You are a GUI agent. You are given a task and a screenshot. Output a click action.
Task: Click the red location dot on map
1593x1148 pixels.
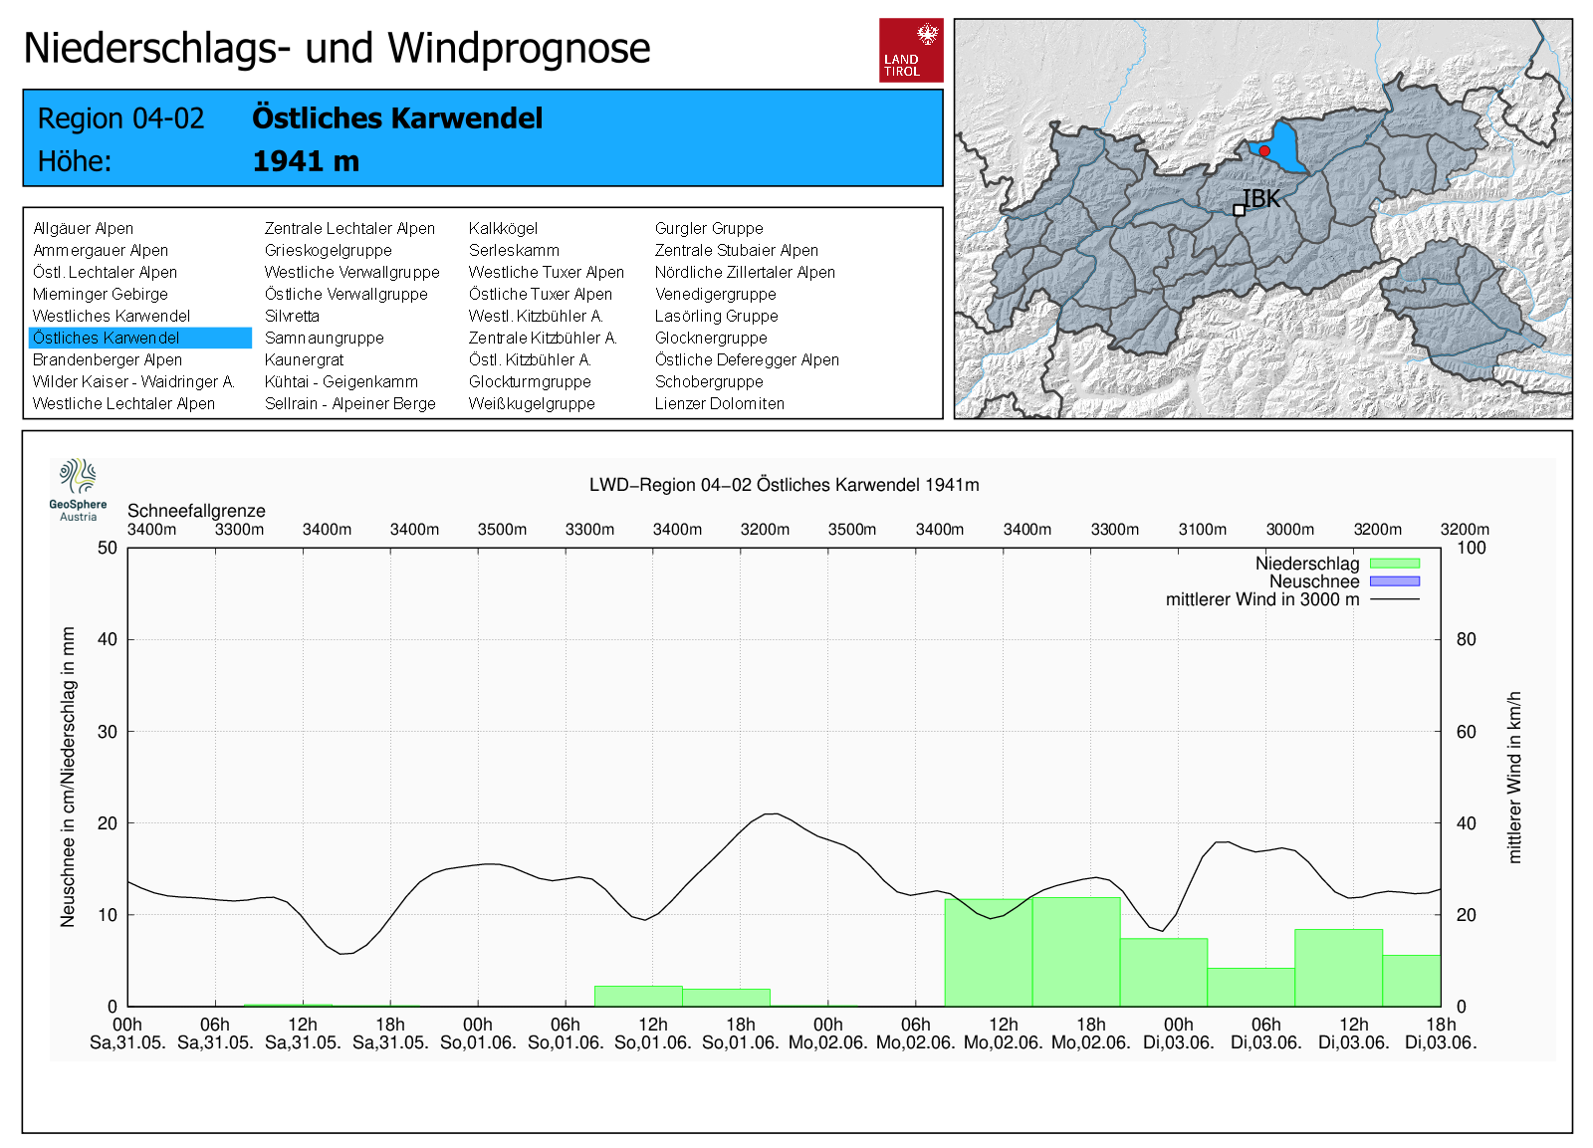tap(1264, 151)
